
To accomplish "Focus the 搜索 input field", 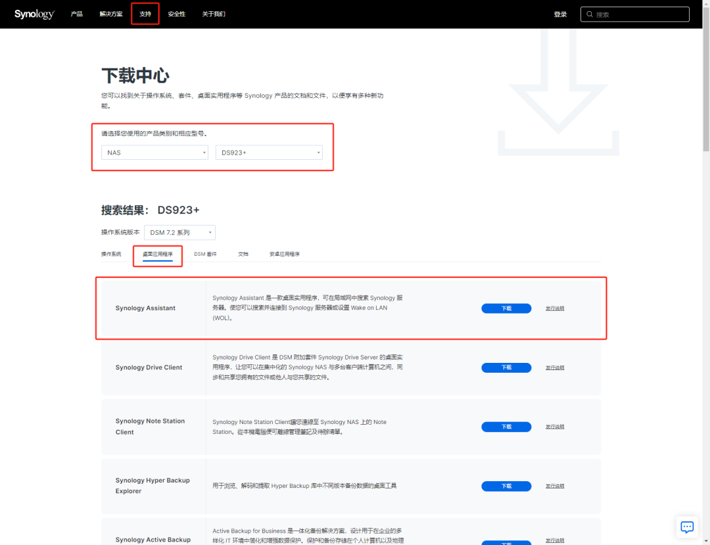I will (x=635, y=14).
